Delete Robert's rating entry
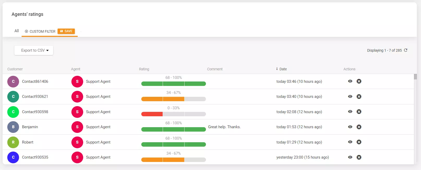 pos(359,142)
